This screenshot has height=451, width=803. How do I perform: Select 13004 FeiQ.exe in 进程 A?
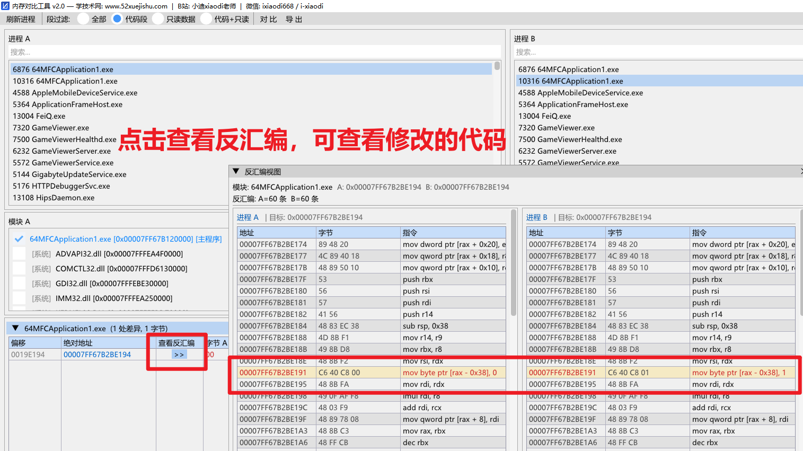click(251, 116)
